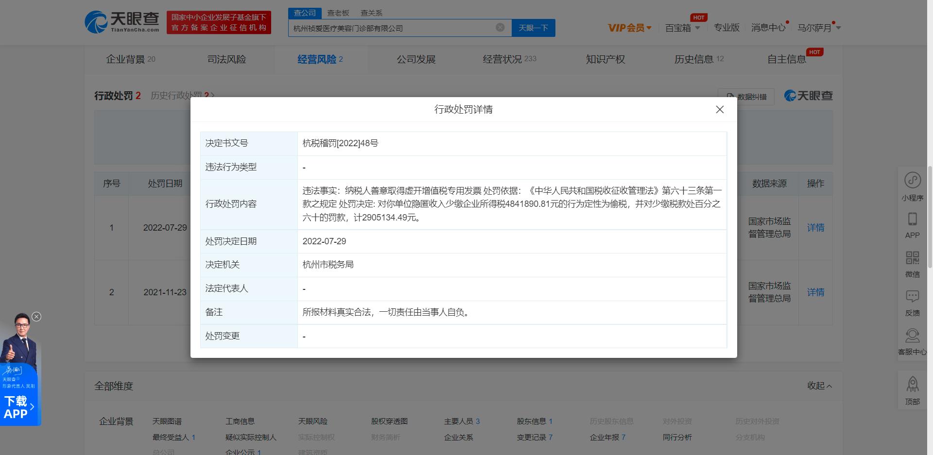This screenshot has width=933, height=455.
Task: Switch to 查关系 search tab
Action: point(371,13)
